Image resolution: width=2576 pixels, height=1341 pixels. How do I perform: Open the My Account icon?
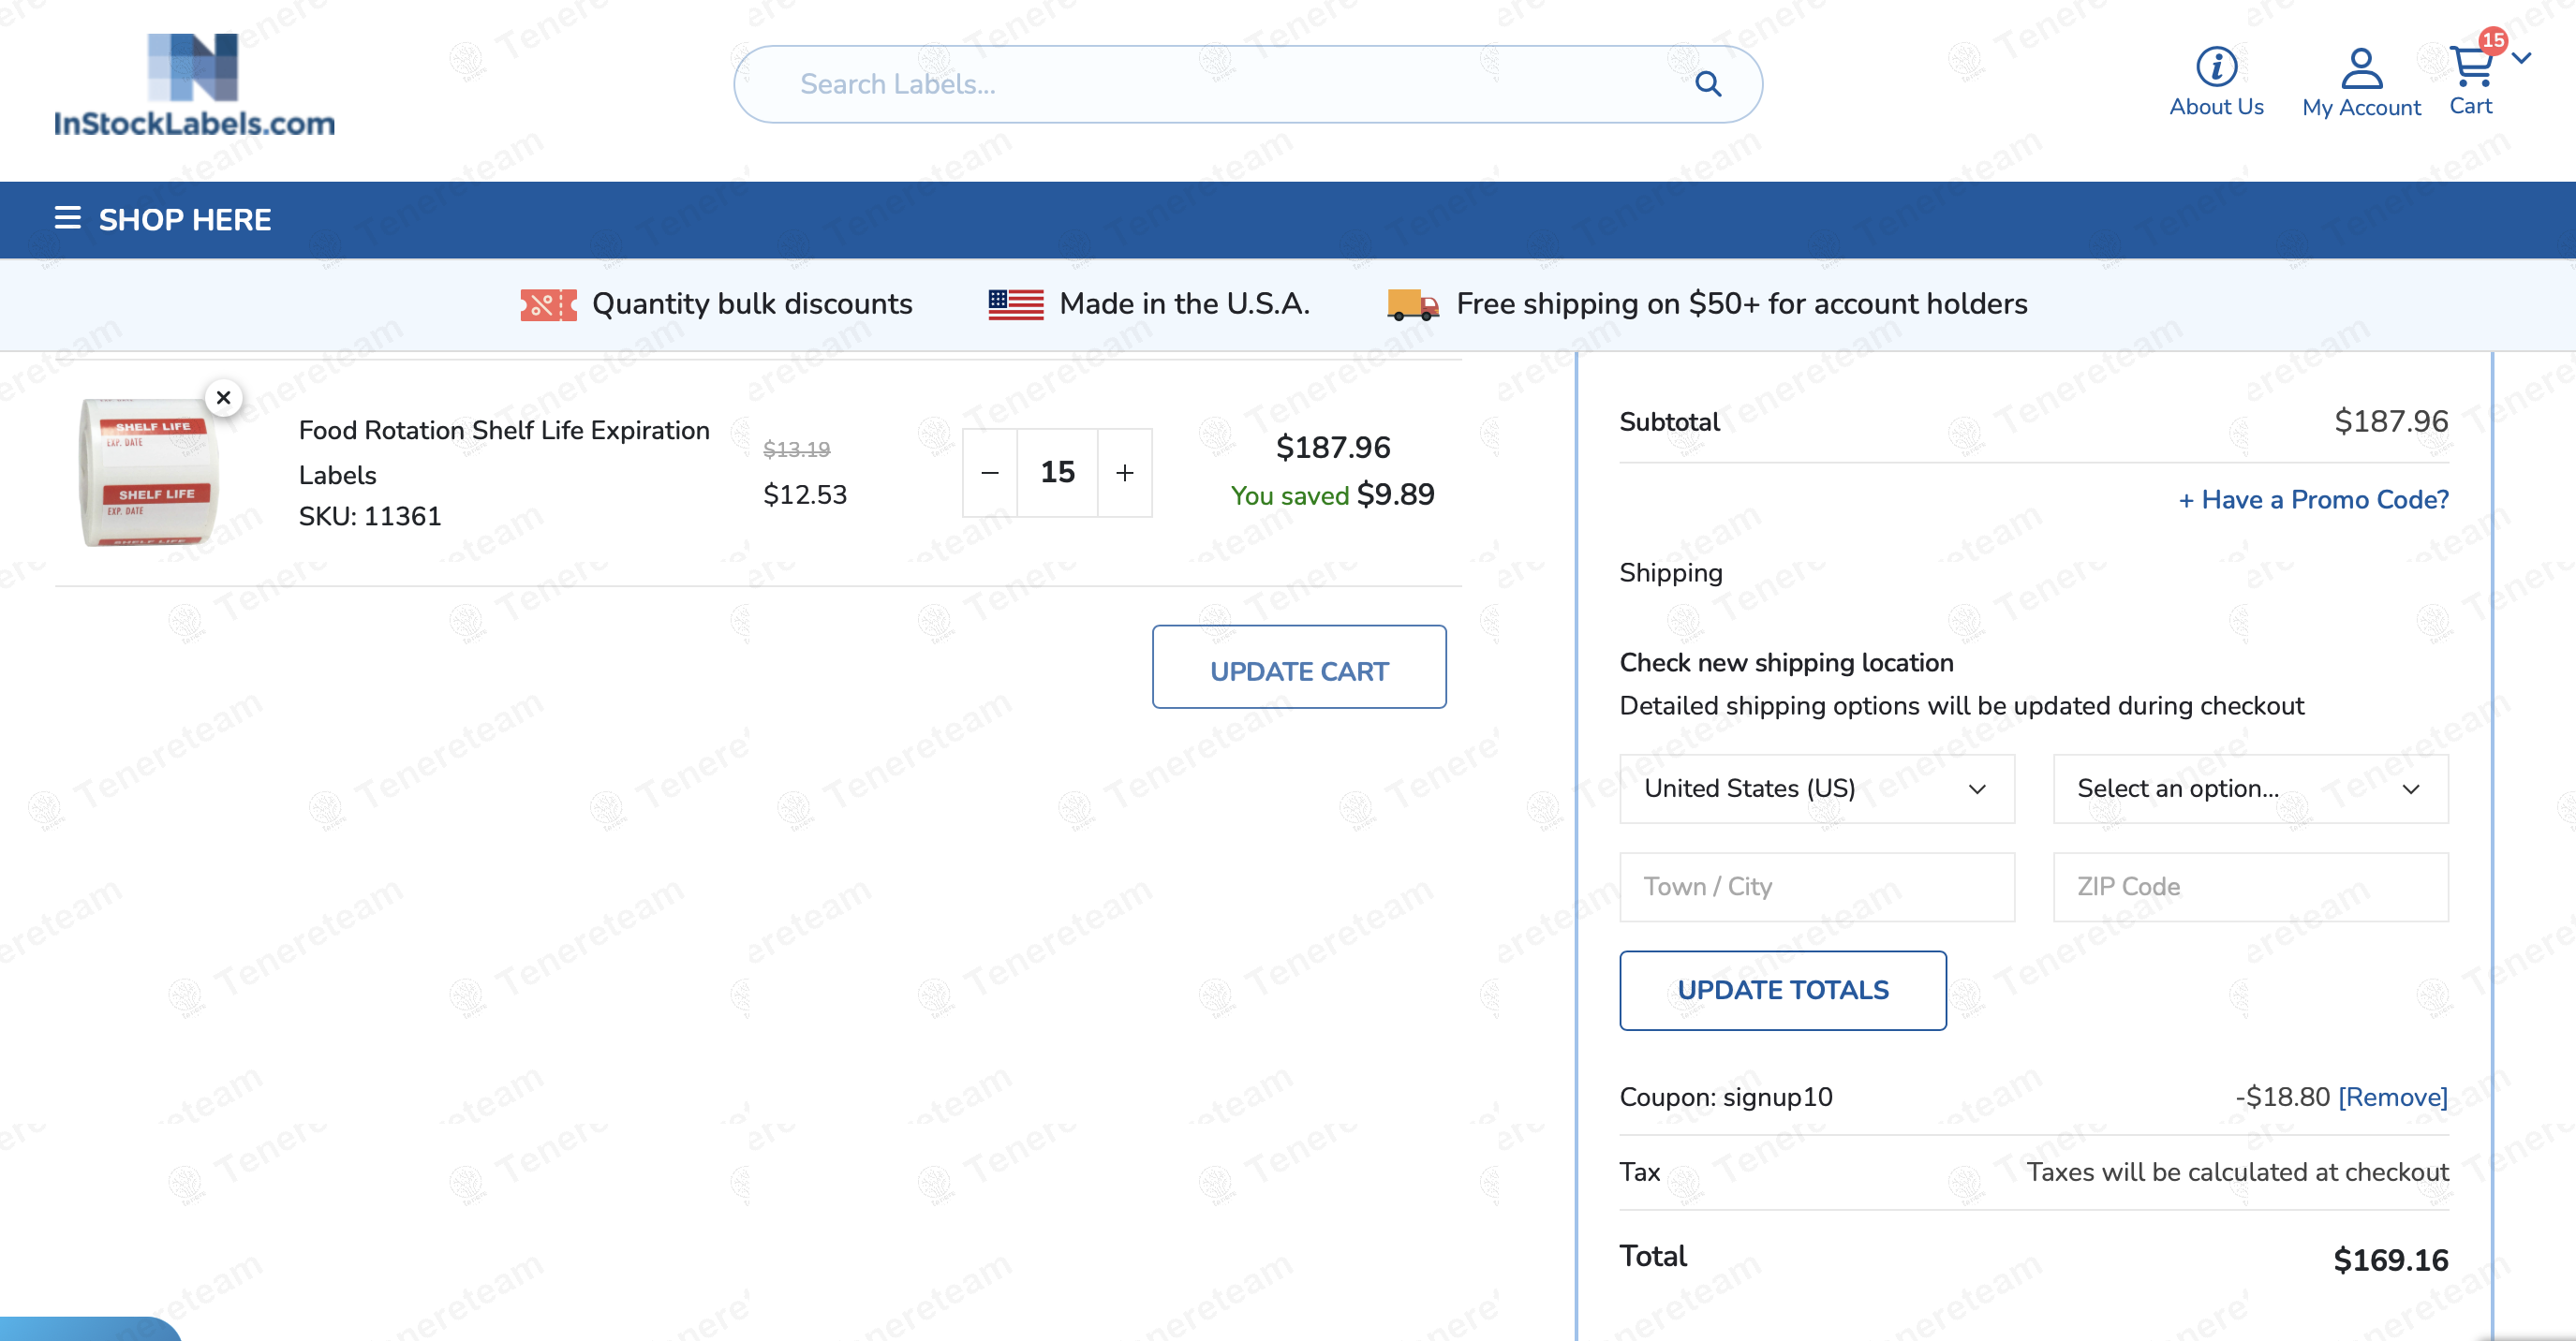(x=2361, y=67)
